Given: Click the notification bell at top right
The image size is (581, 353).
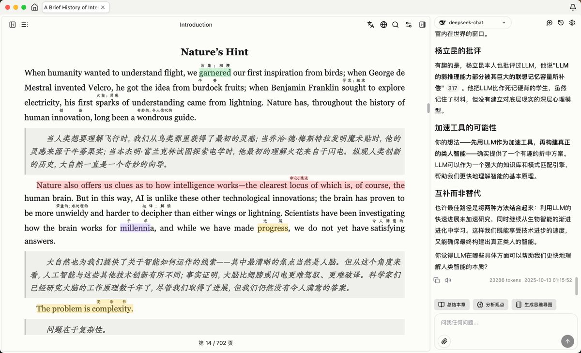Looking at the screenshot, I should click(x=573, y=7).
